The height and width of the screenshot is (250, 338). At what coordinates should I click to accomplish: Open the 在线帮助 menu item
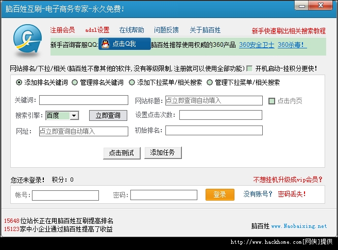[x=131, y=30]
